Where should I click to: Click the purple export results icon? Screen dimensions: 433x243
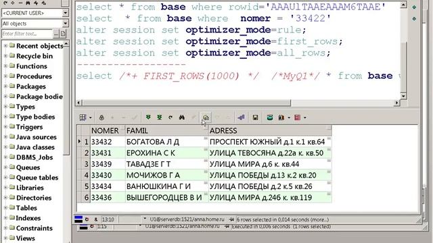[x=241, y=117]
